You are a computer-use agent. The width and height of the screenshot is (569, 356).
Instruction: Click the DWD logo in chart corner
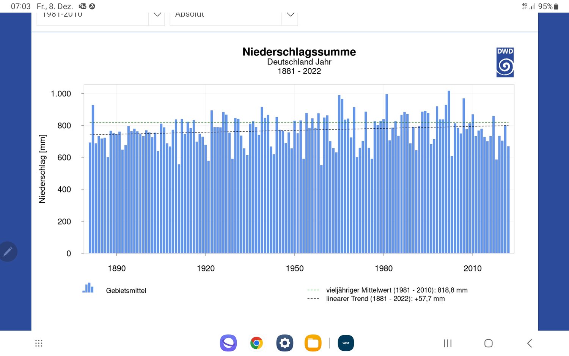[x=505, y=62]
